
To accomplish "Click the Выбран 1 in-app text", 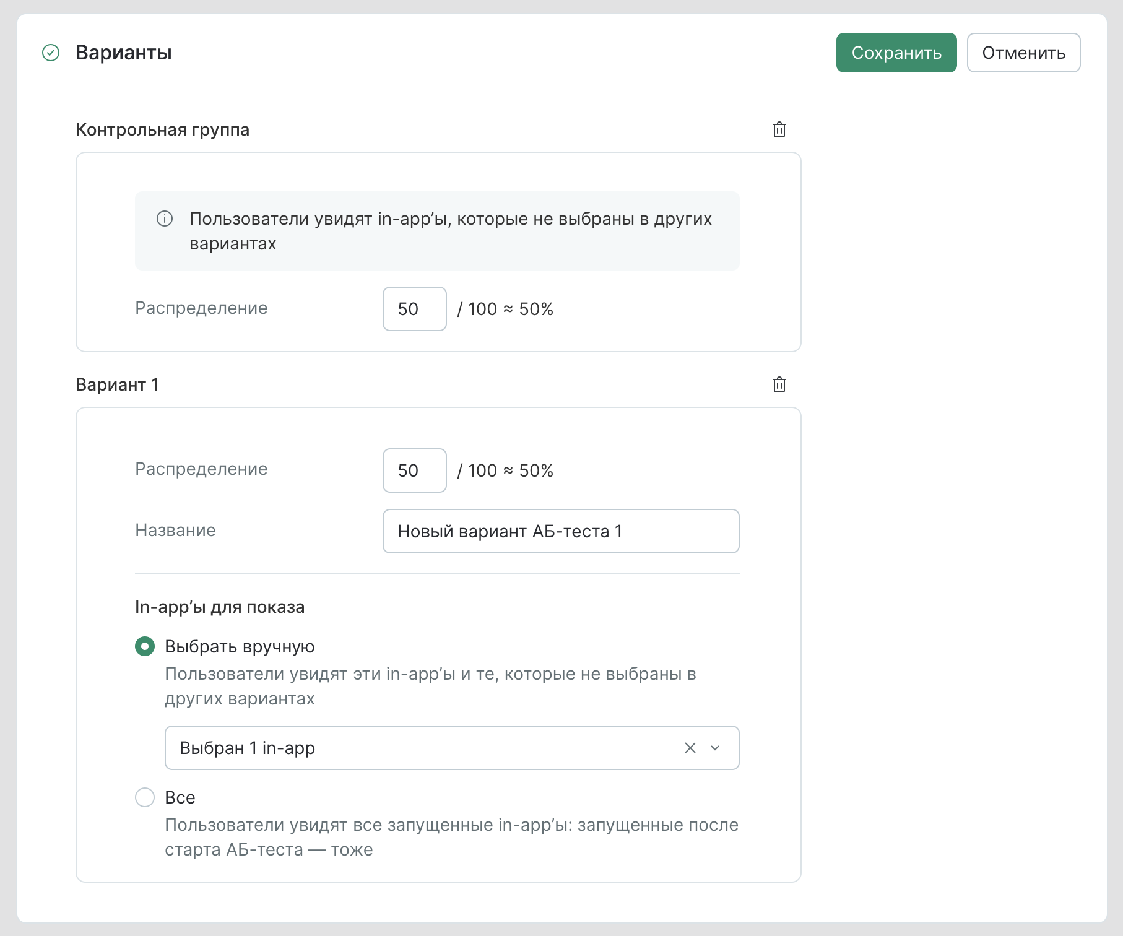I will 248,748.
